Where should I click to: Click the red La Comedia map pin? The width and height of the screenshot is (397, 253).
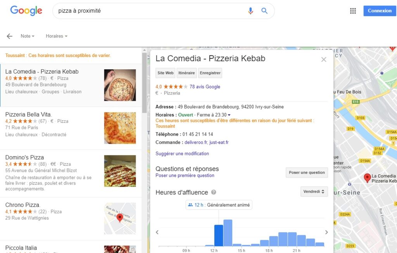pos(367,178)
